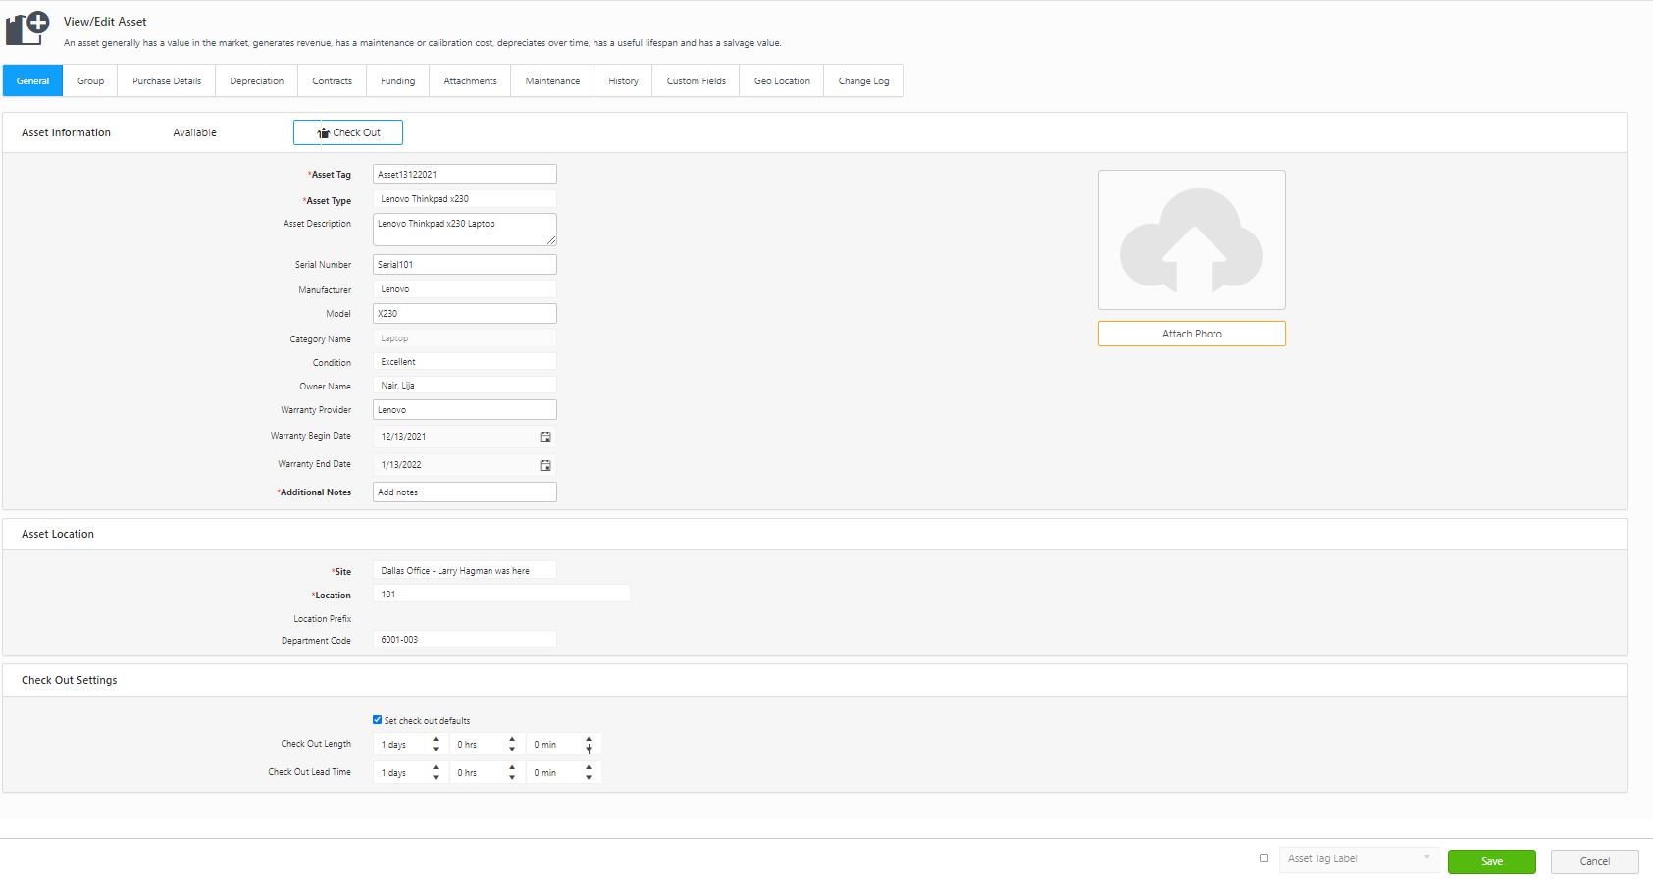
Task: Open the Condition dropdown showing Excellent
Action: pyautogui.click(x=464, y=362)
